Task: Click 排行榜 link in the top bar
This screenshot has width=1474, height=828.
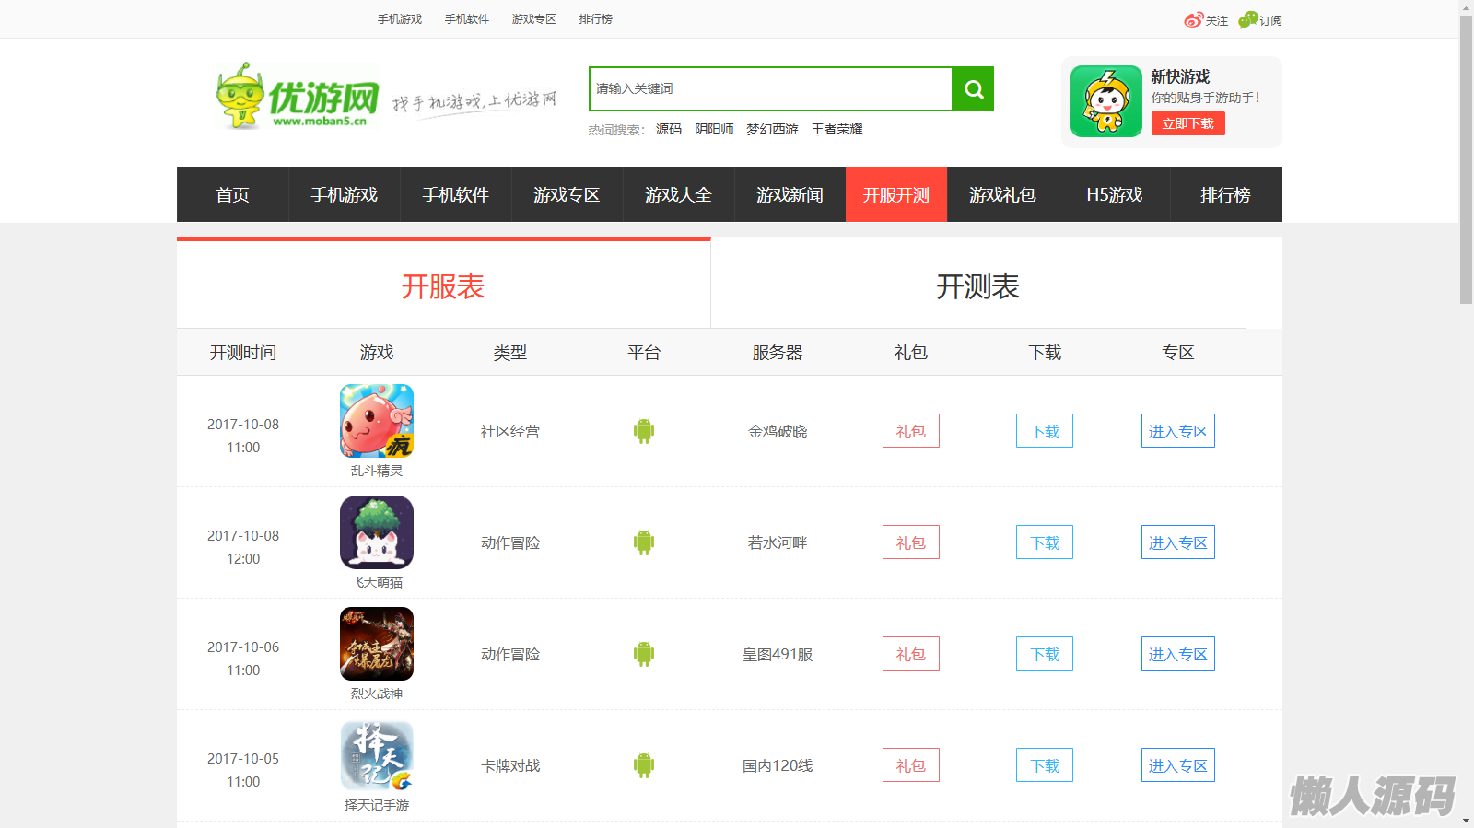Action: click(x=596, y=19)
